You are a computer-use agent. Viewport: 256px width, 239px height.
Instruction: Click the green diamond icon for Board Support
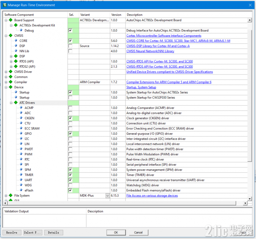11,20
